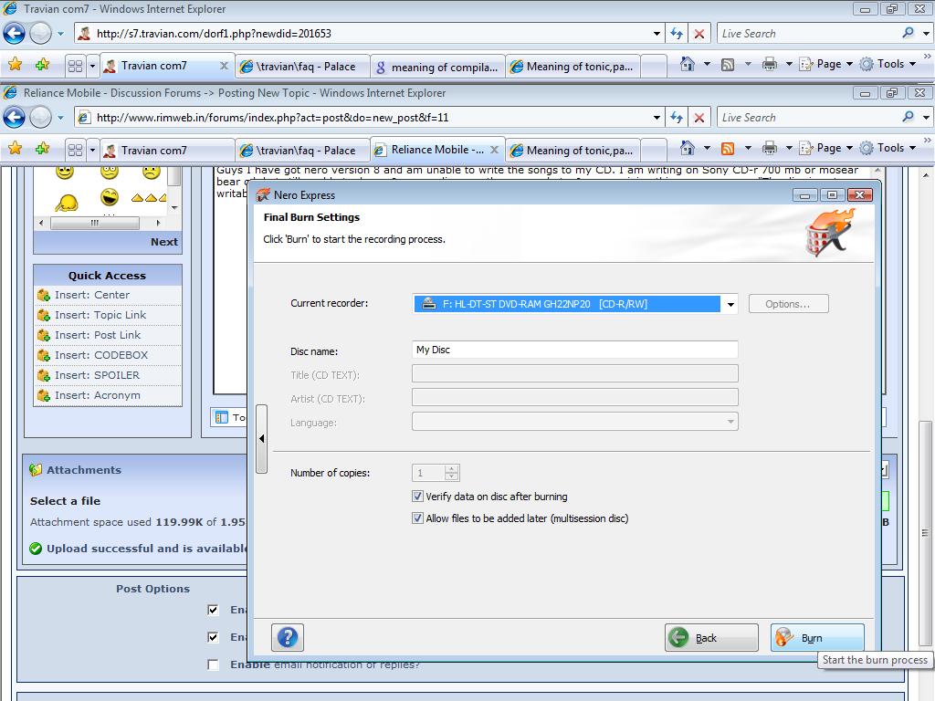Screen dimensions: 935x701
Task: Stop loading in the Reliance Mobile window
Action: click(699, 118)
